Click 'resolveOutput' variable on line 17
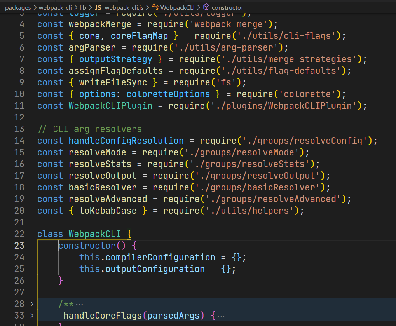 click(103, 176)
